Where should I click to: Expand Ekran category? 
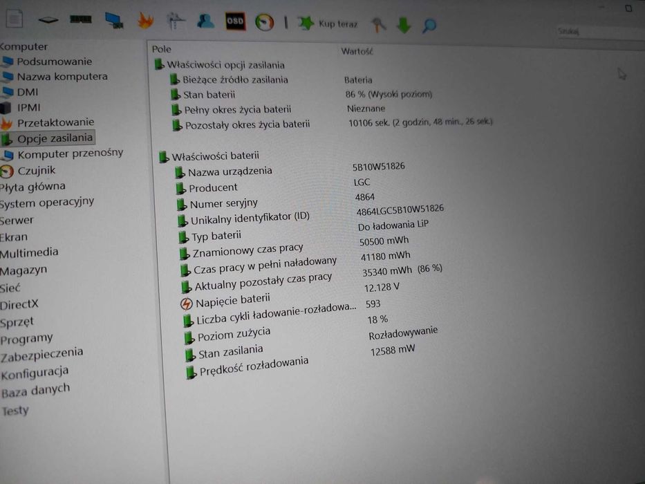tap(14, 237)
